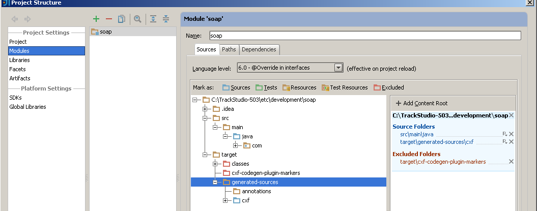Open Libraries in Project Settings

[19, 60]
